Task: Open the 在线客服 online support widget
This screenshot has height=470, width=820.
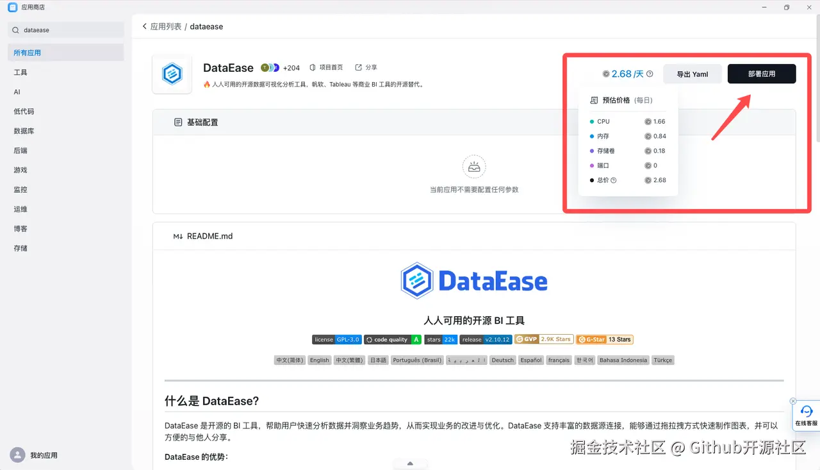Action: 807,415
